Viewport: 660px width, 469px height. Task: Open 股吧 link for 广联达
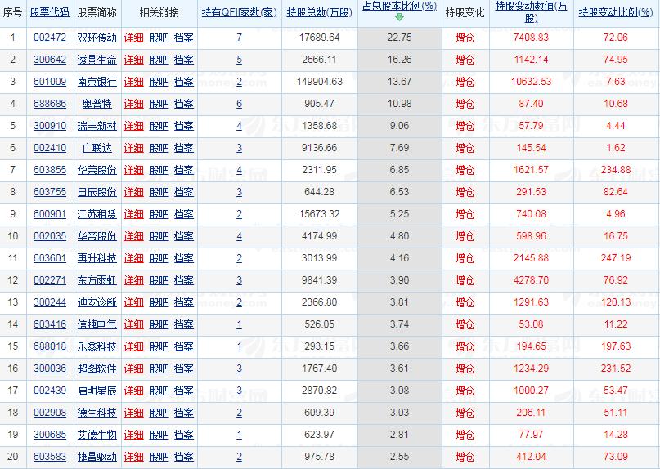tap(159, 148)
